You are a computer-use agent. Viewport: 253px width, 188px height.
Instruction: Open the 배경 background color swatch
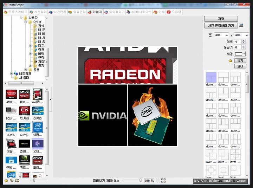coord(240,54)
